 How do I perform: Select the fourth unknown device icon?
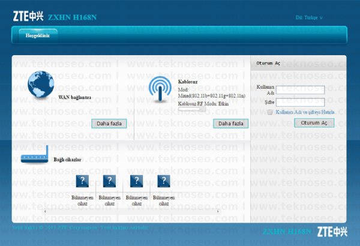pyautogui.click(x=164, y=181)
